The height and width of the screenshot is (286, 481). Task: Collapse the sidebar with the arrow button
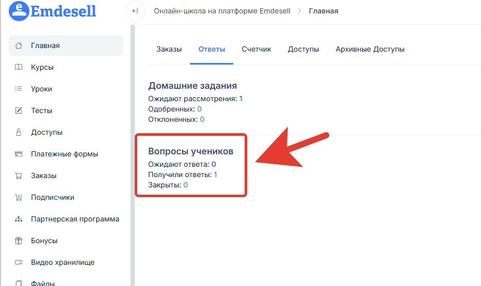point(135,11)
